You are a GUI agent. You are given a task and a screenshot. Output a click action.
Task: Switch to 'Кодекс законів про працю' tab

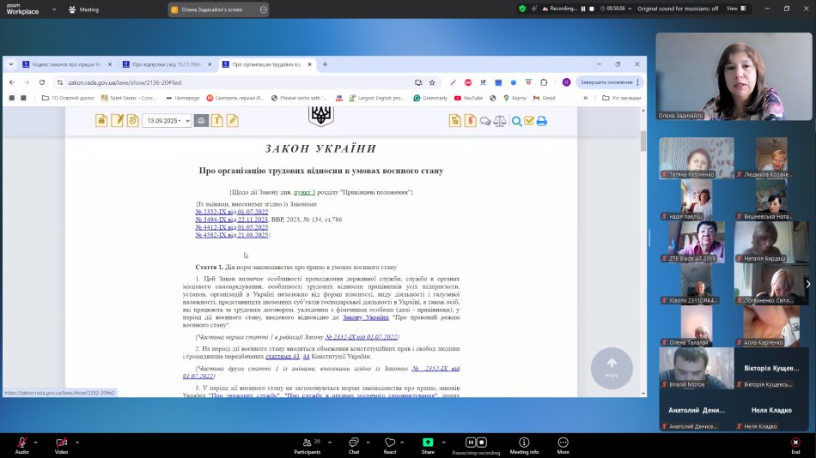[65, 64]
